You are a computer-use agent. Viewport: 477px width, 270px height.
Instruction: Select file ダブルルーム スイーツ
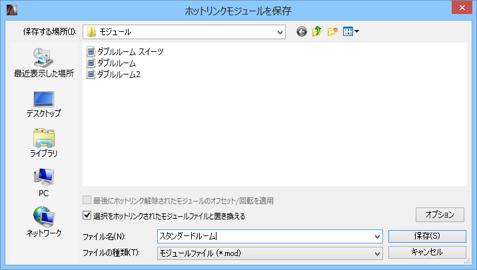point(125,52)
